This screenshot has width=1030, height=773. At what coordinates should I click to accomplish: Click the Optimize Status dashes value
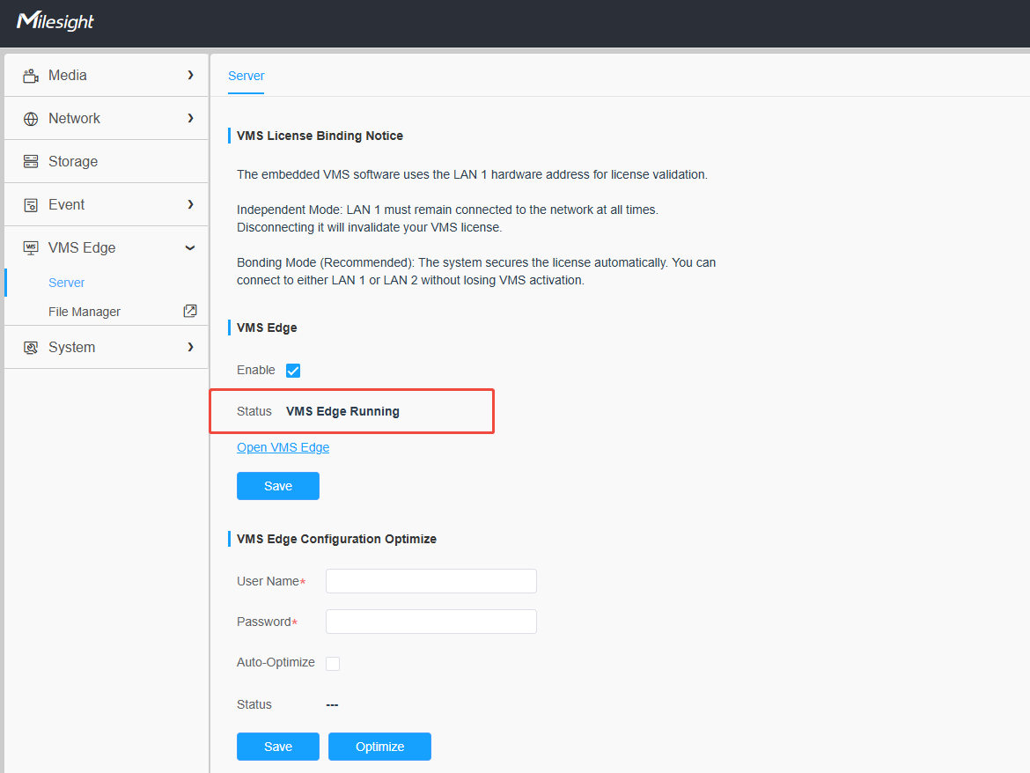333,704
